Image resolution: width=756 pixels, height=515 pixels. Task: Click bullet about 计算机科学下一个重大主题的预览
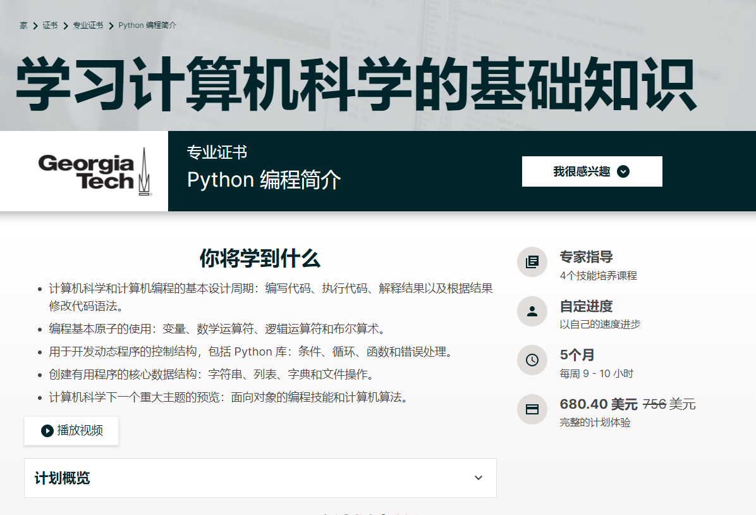point(229,397)
